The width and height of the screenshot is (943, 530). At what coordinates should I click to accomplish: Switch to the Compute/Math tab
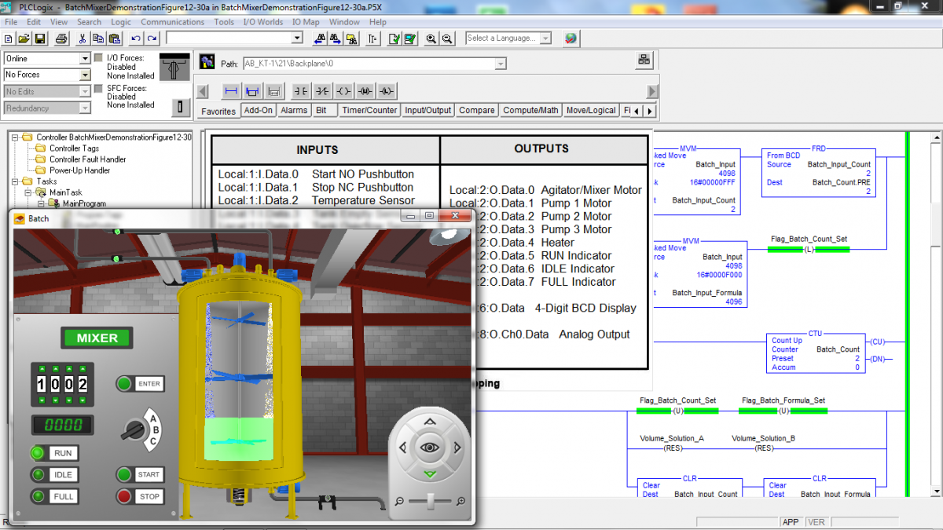(530, 110)
